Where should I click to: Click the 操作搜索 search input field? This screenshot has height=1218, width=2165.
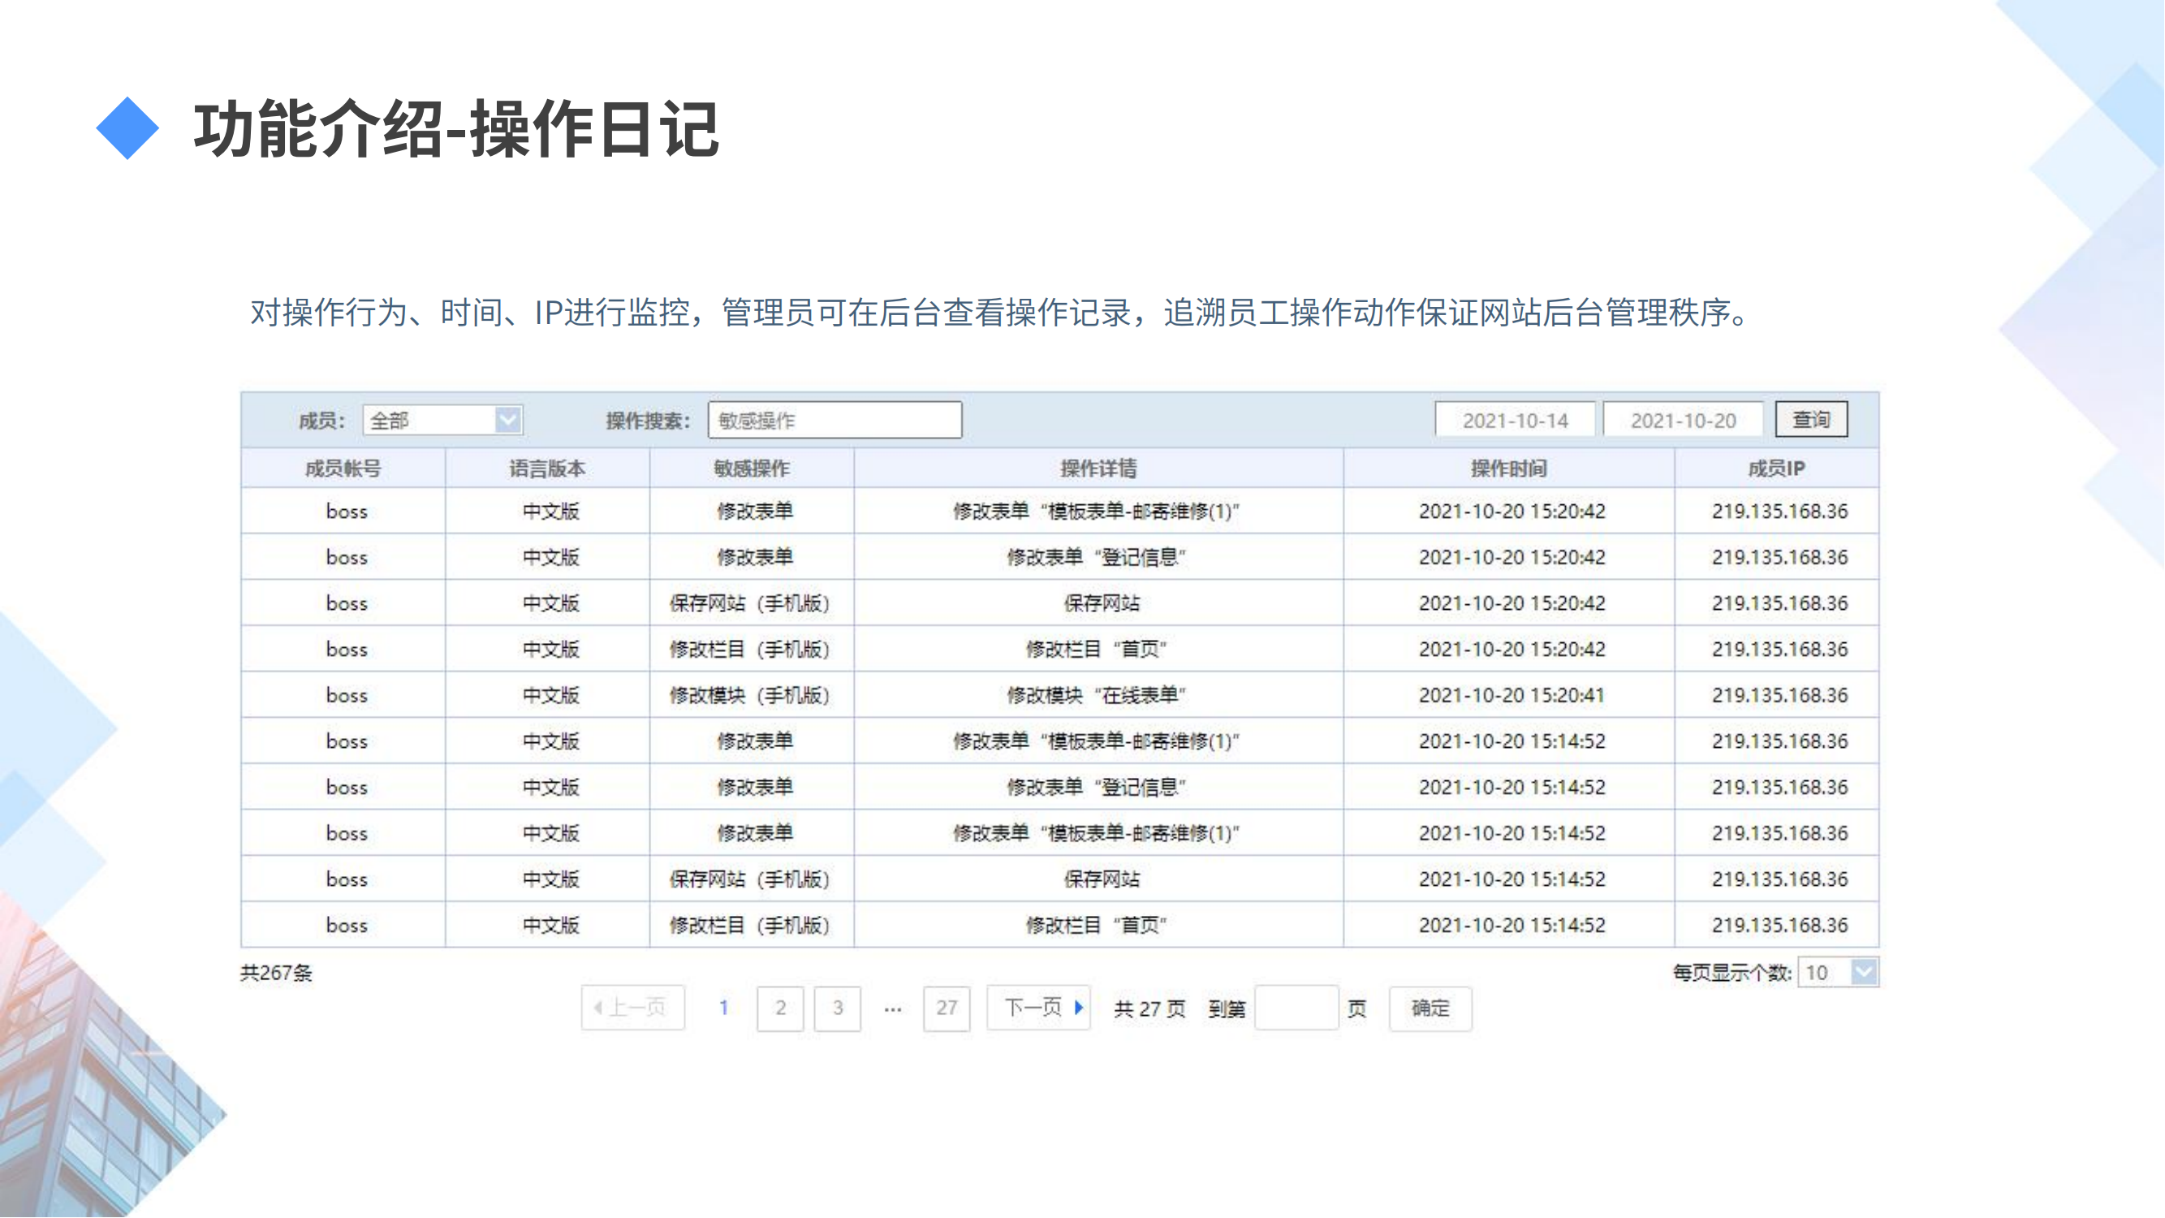point(835,421)
